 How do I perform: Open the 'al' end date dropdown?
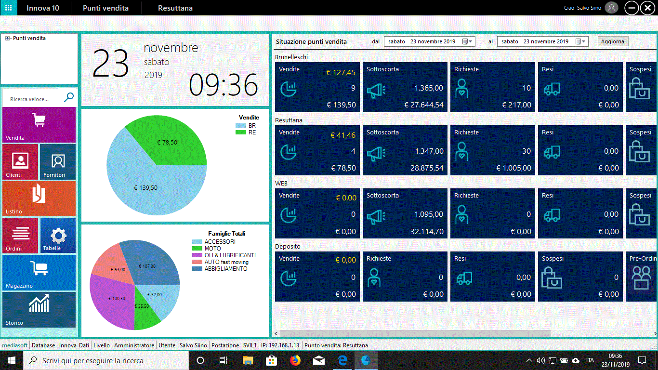581,41
